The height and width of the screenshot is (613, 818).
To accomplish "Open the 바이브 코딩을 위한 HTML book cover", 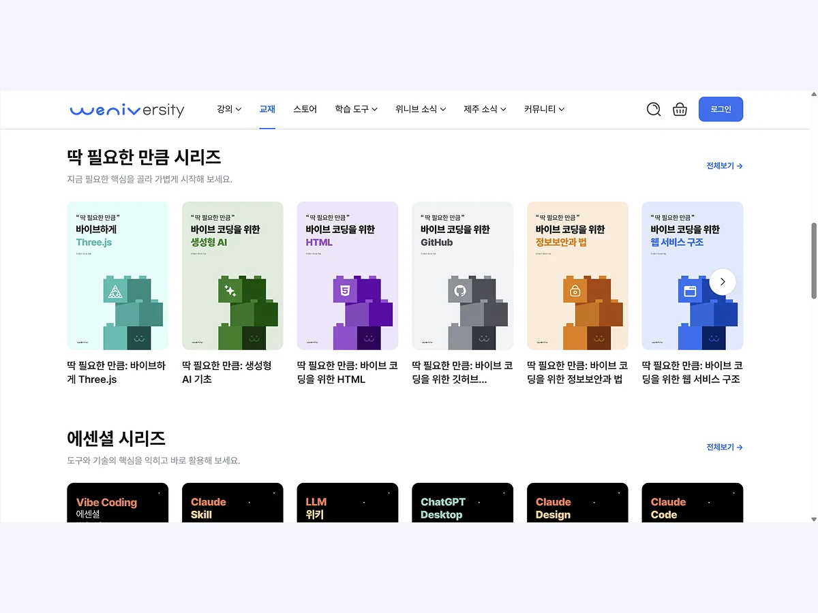I will (348, 276).
